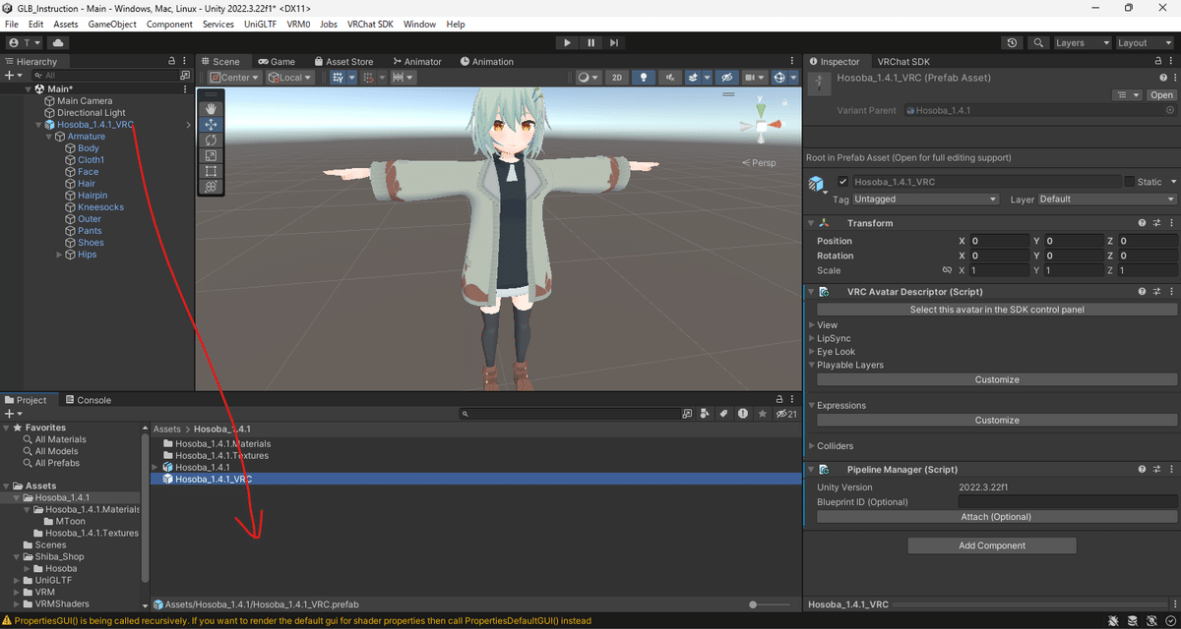The height and width of the screenshot is (629, 1181).
Task: Toggle the Inspector lock icon
Action: coord(1156,61)
